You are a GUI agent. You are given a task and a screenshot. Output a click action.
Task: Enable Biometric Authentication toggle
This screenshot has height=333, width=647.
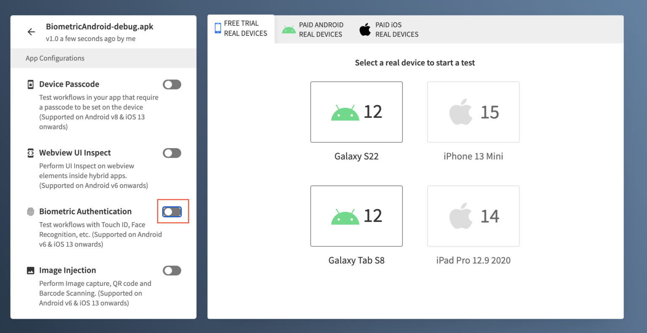point(172,212)
